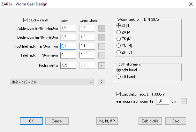Click the '<' button next to Profile shift x

point(101,66)
